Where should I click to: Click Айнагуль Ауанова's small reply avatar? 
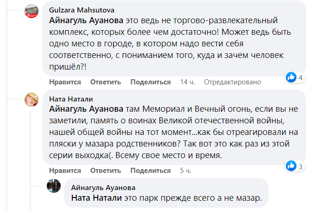(x=54, y=185)
